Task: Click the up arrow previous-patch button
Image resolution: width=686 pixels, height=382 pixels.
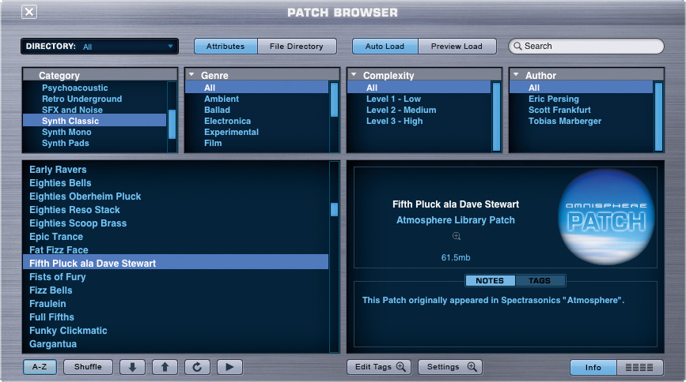Action: [165, 367]
